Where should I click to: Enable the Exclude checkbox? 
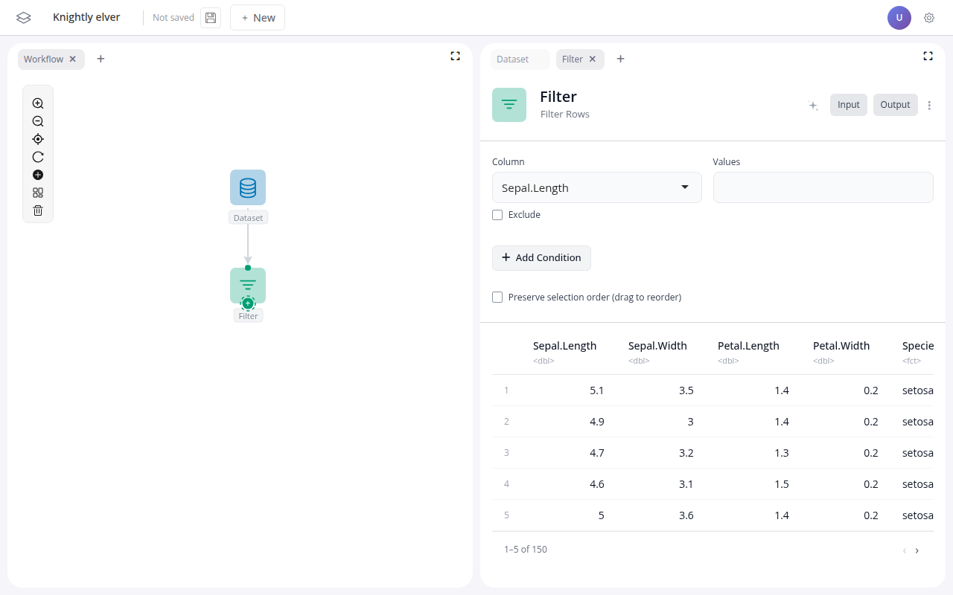tap(497, 214)
